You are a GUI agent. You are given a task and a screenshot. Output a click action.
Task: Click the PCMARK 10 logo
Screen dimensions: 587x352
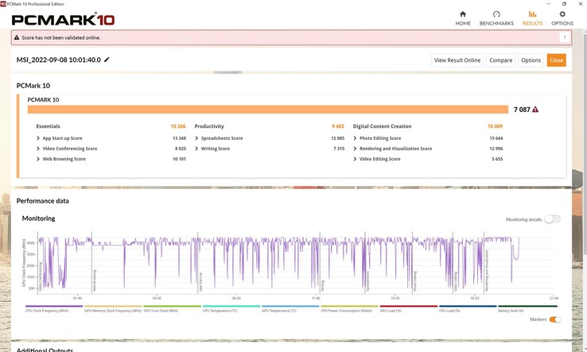(63, 20)
